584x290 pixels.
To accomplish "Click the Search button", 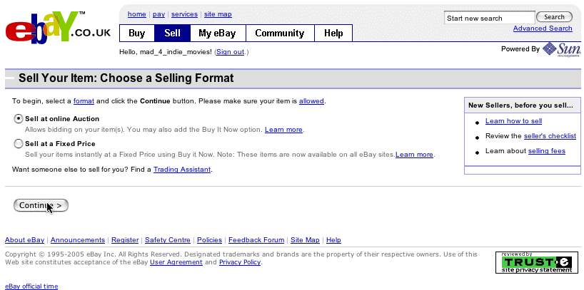I will pyautogui.click(x=554, y=17).
